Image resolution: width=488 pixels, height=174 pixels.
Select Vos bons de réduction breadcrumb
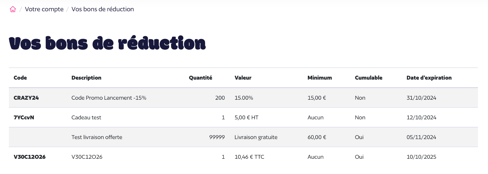[x=103, y=9]
